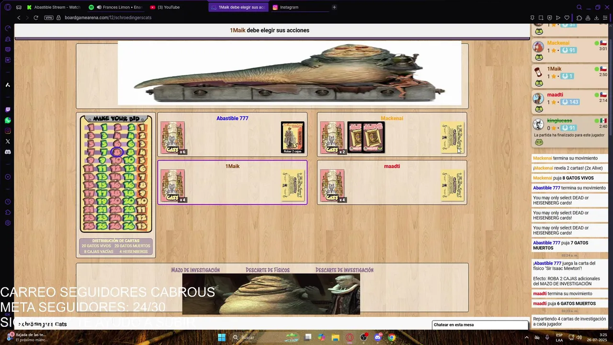Open the tab search magnifier
The image size is (613, 345).
point(579,7)
